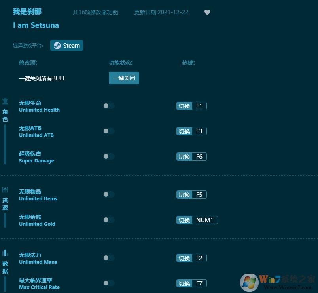
Task: Click the 一键关闭 close-all-BUFF button
Action: [x=124, y=78]
